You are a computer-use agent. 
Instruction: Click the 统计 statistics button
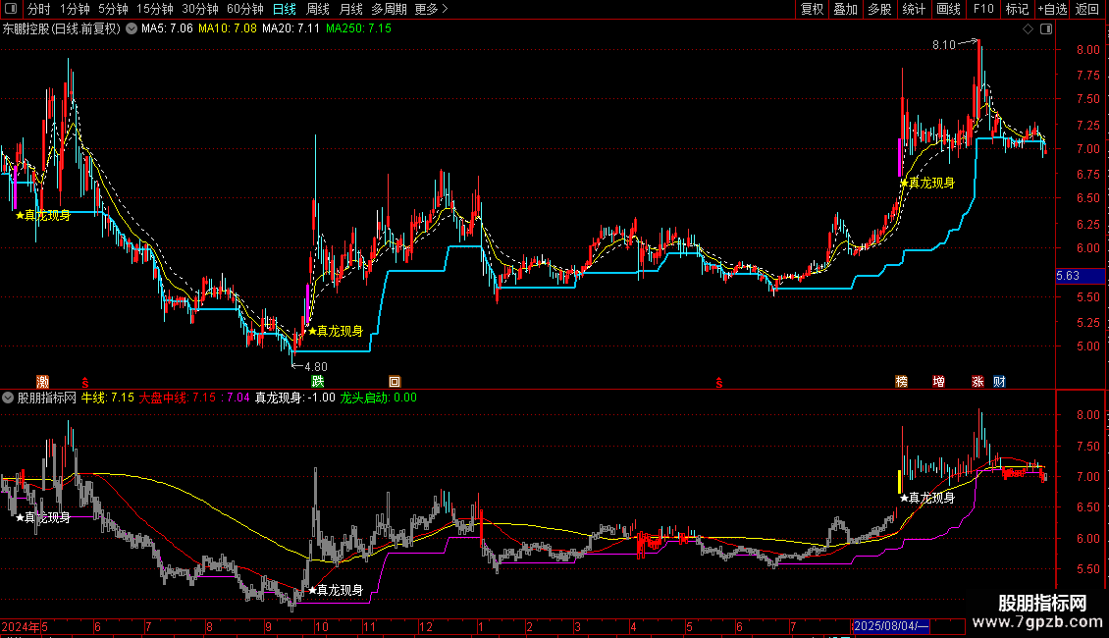point(914,9)
